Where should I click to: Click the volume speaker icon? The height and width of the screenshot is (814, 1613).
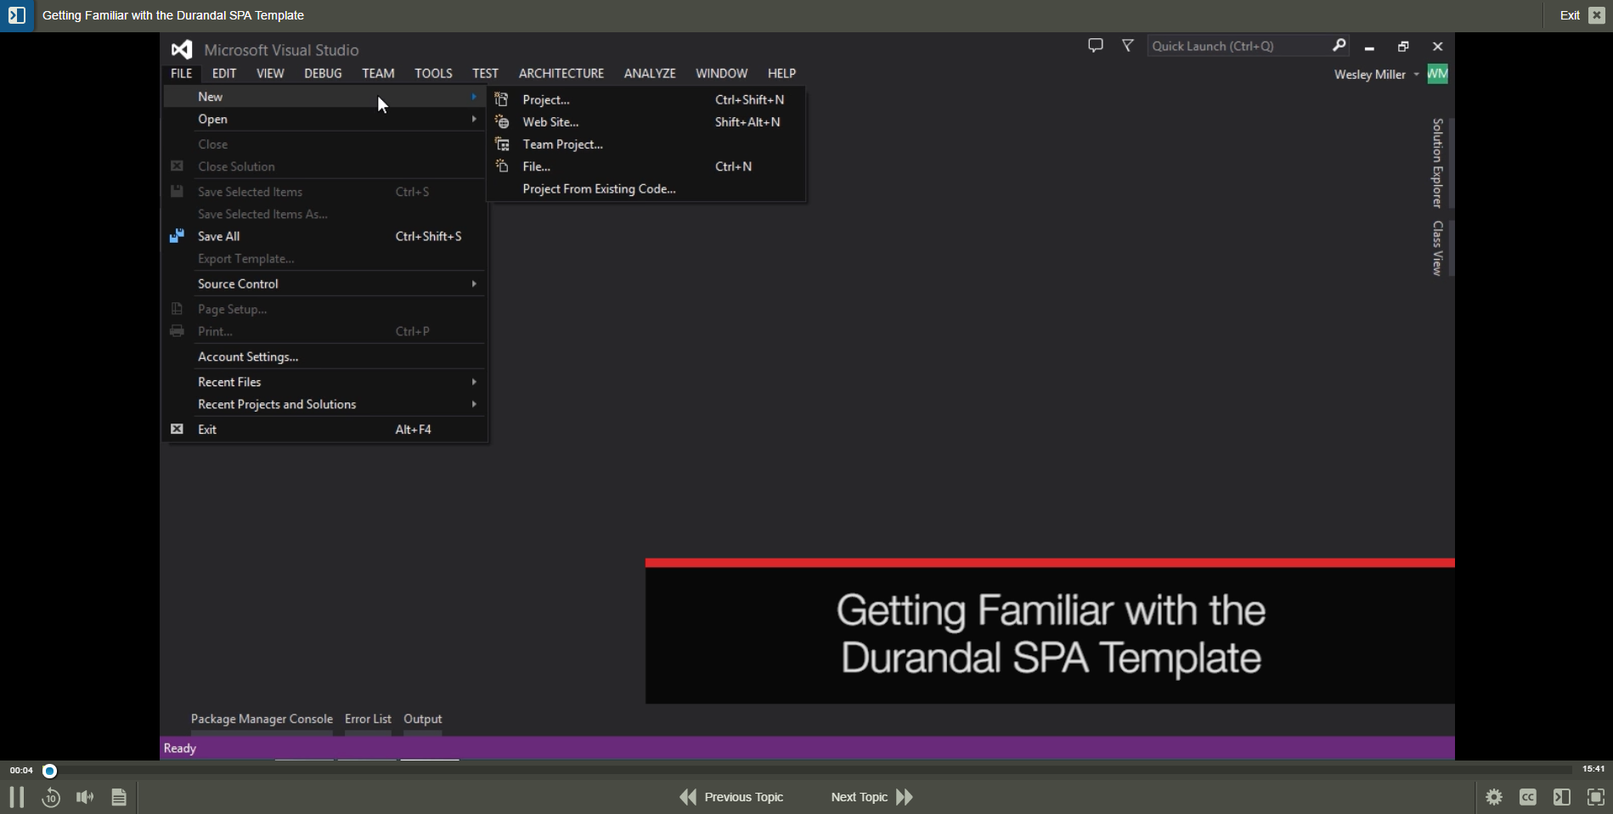[85, 797]
